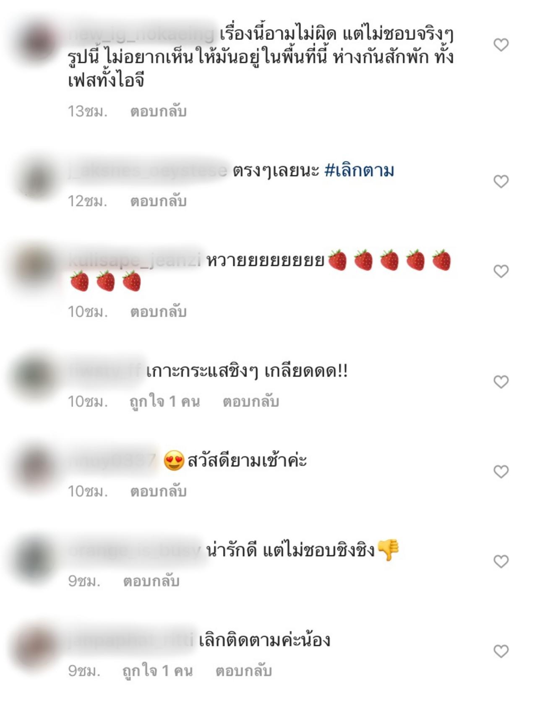Reply to the 13ชม. comment
The height and width of the screenshot is (706, 537).
pos(158,111)
